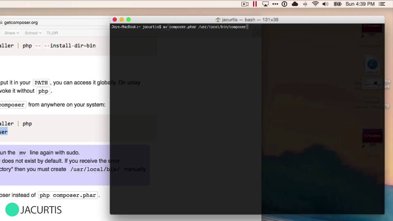Open the clock showing Sun 4:39 PM
This screenshot has width=393, height=221.
[360, 4]
